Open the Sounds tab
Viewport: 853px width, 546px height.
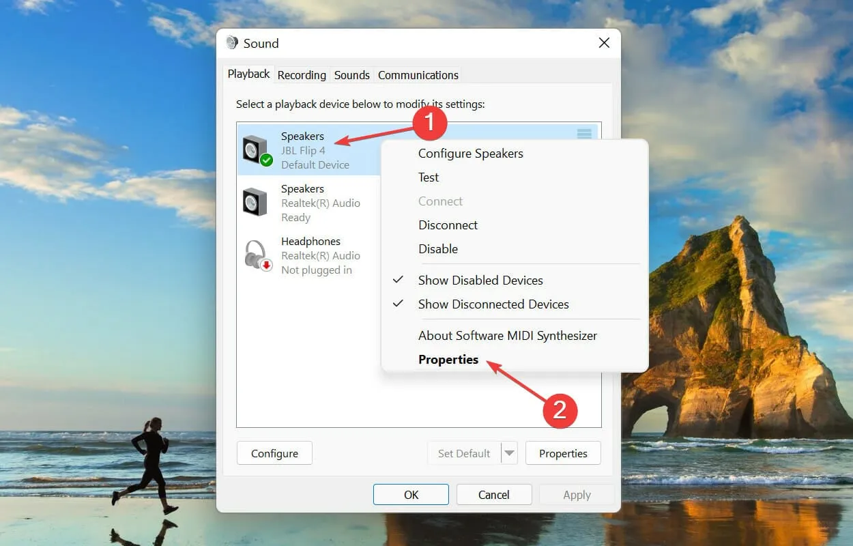[x=352, y=75]
